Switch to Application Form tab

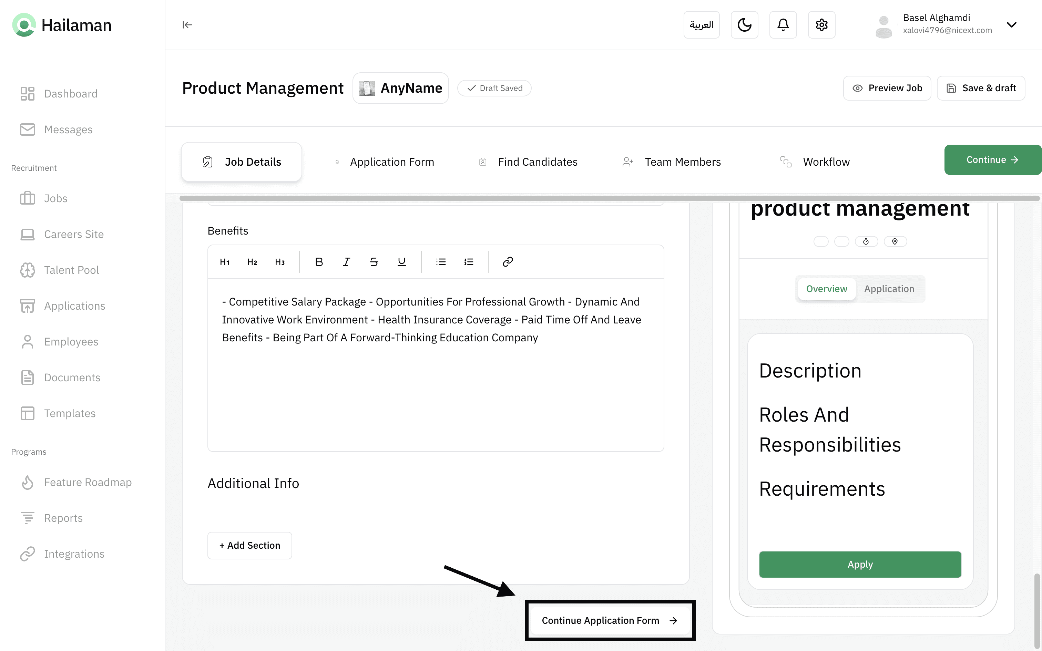click(391, 162)
